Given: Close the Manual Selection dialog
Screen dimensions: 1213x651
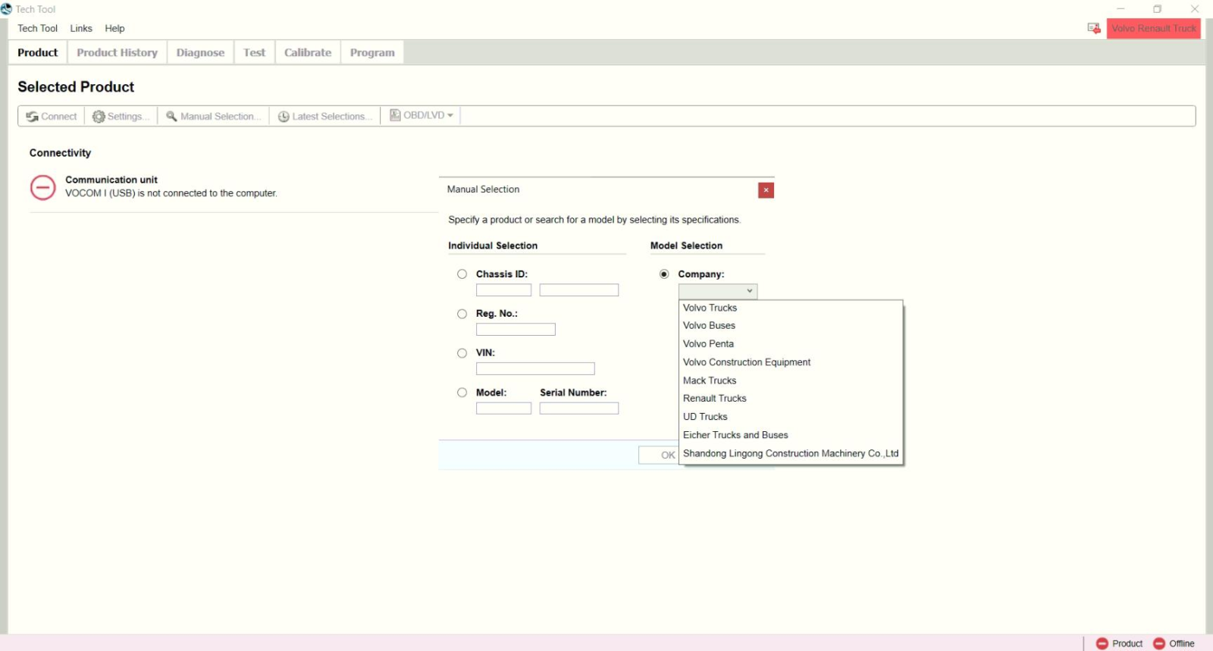Looking at the screenshot, I should point(766,190).
